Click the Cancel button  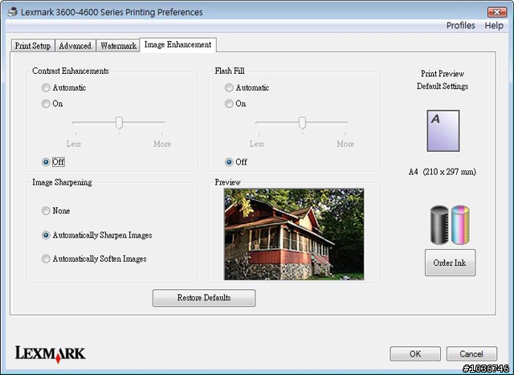[x=471, y=354]
